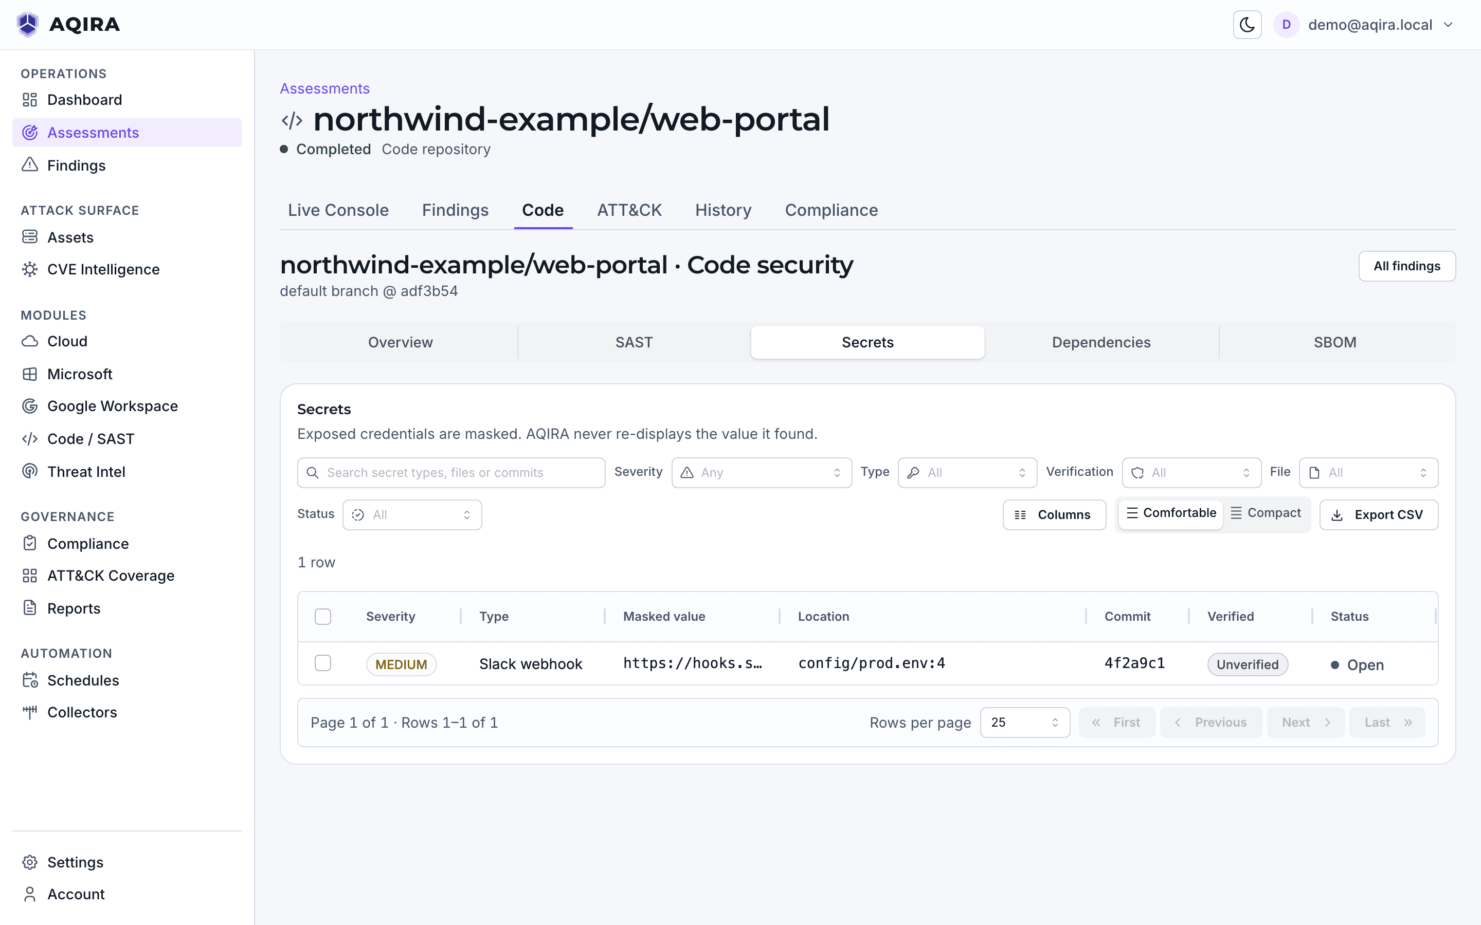Click the Account person icon
1481x925 pixels.
point(29,894)
